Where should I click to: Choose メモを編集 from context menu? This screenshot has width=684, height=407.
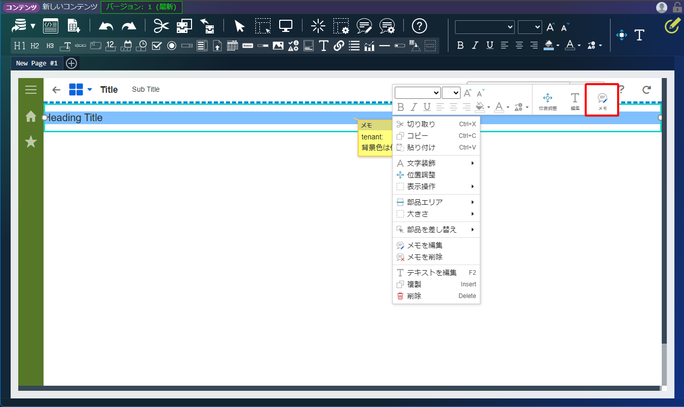[425, 245]
